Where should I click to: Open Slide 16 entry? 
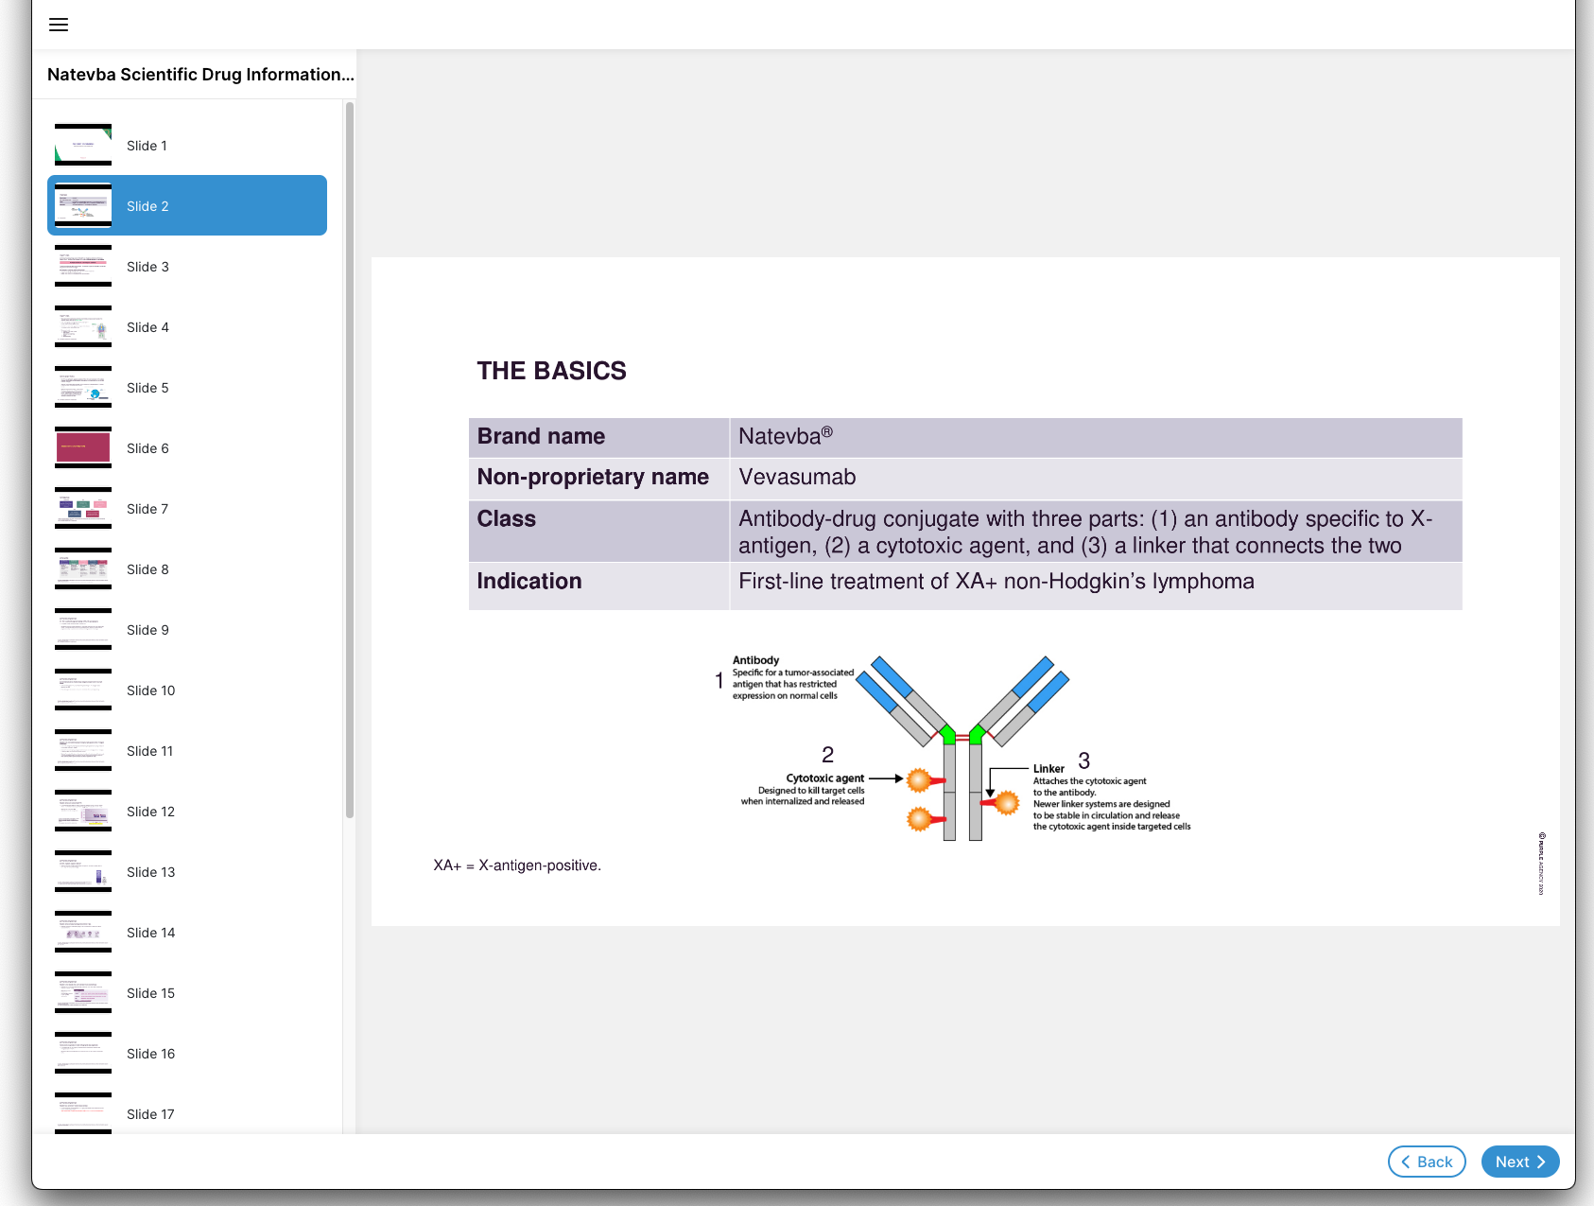150,1054
